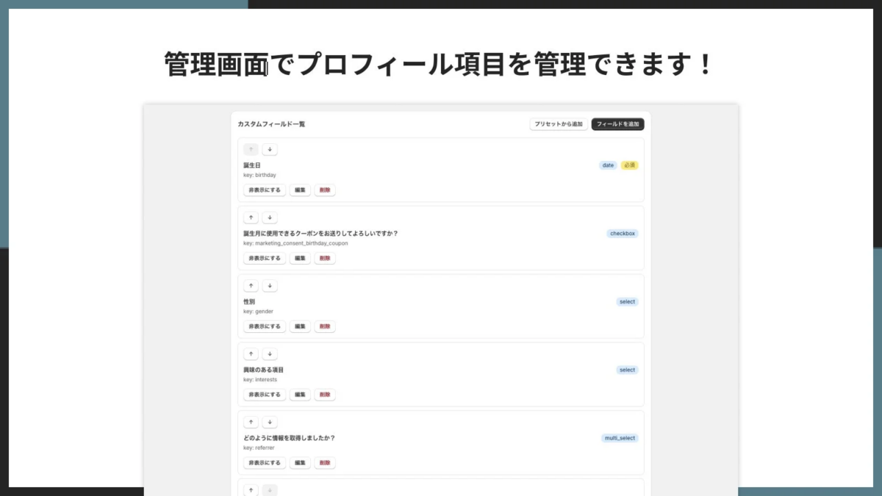Click the 性別 field title
Image resolution: width=882 pixels, height=496 pixels.
pyautogui.click(x=249, y=302)
